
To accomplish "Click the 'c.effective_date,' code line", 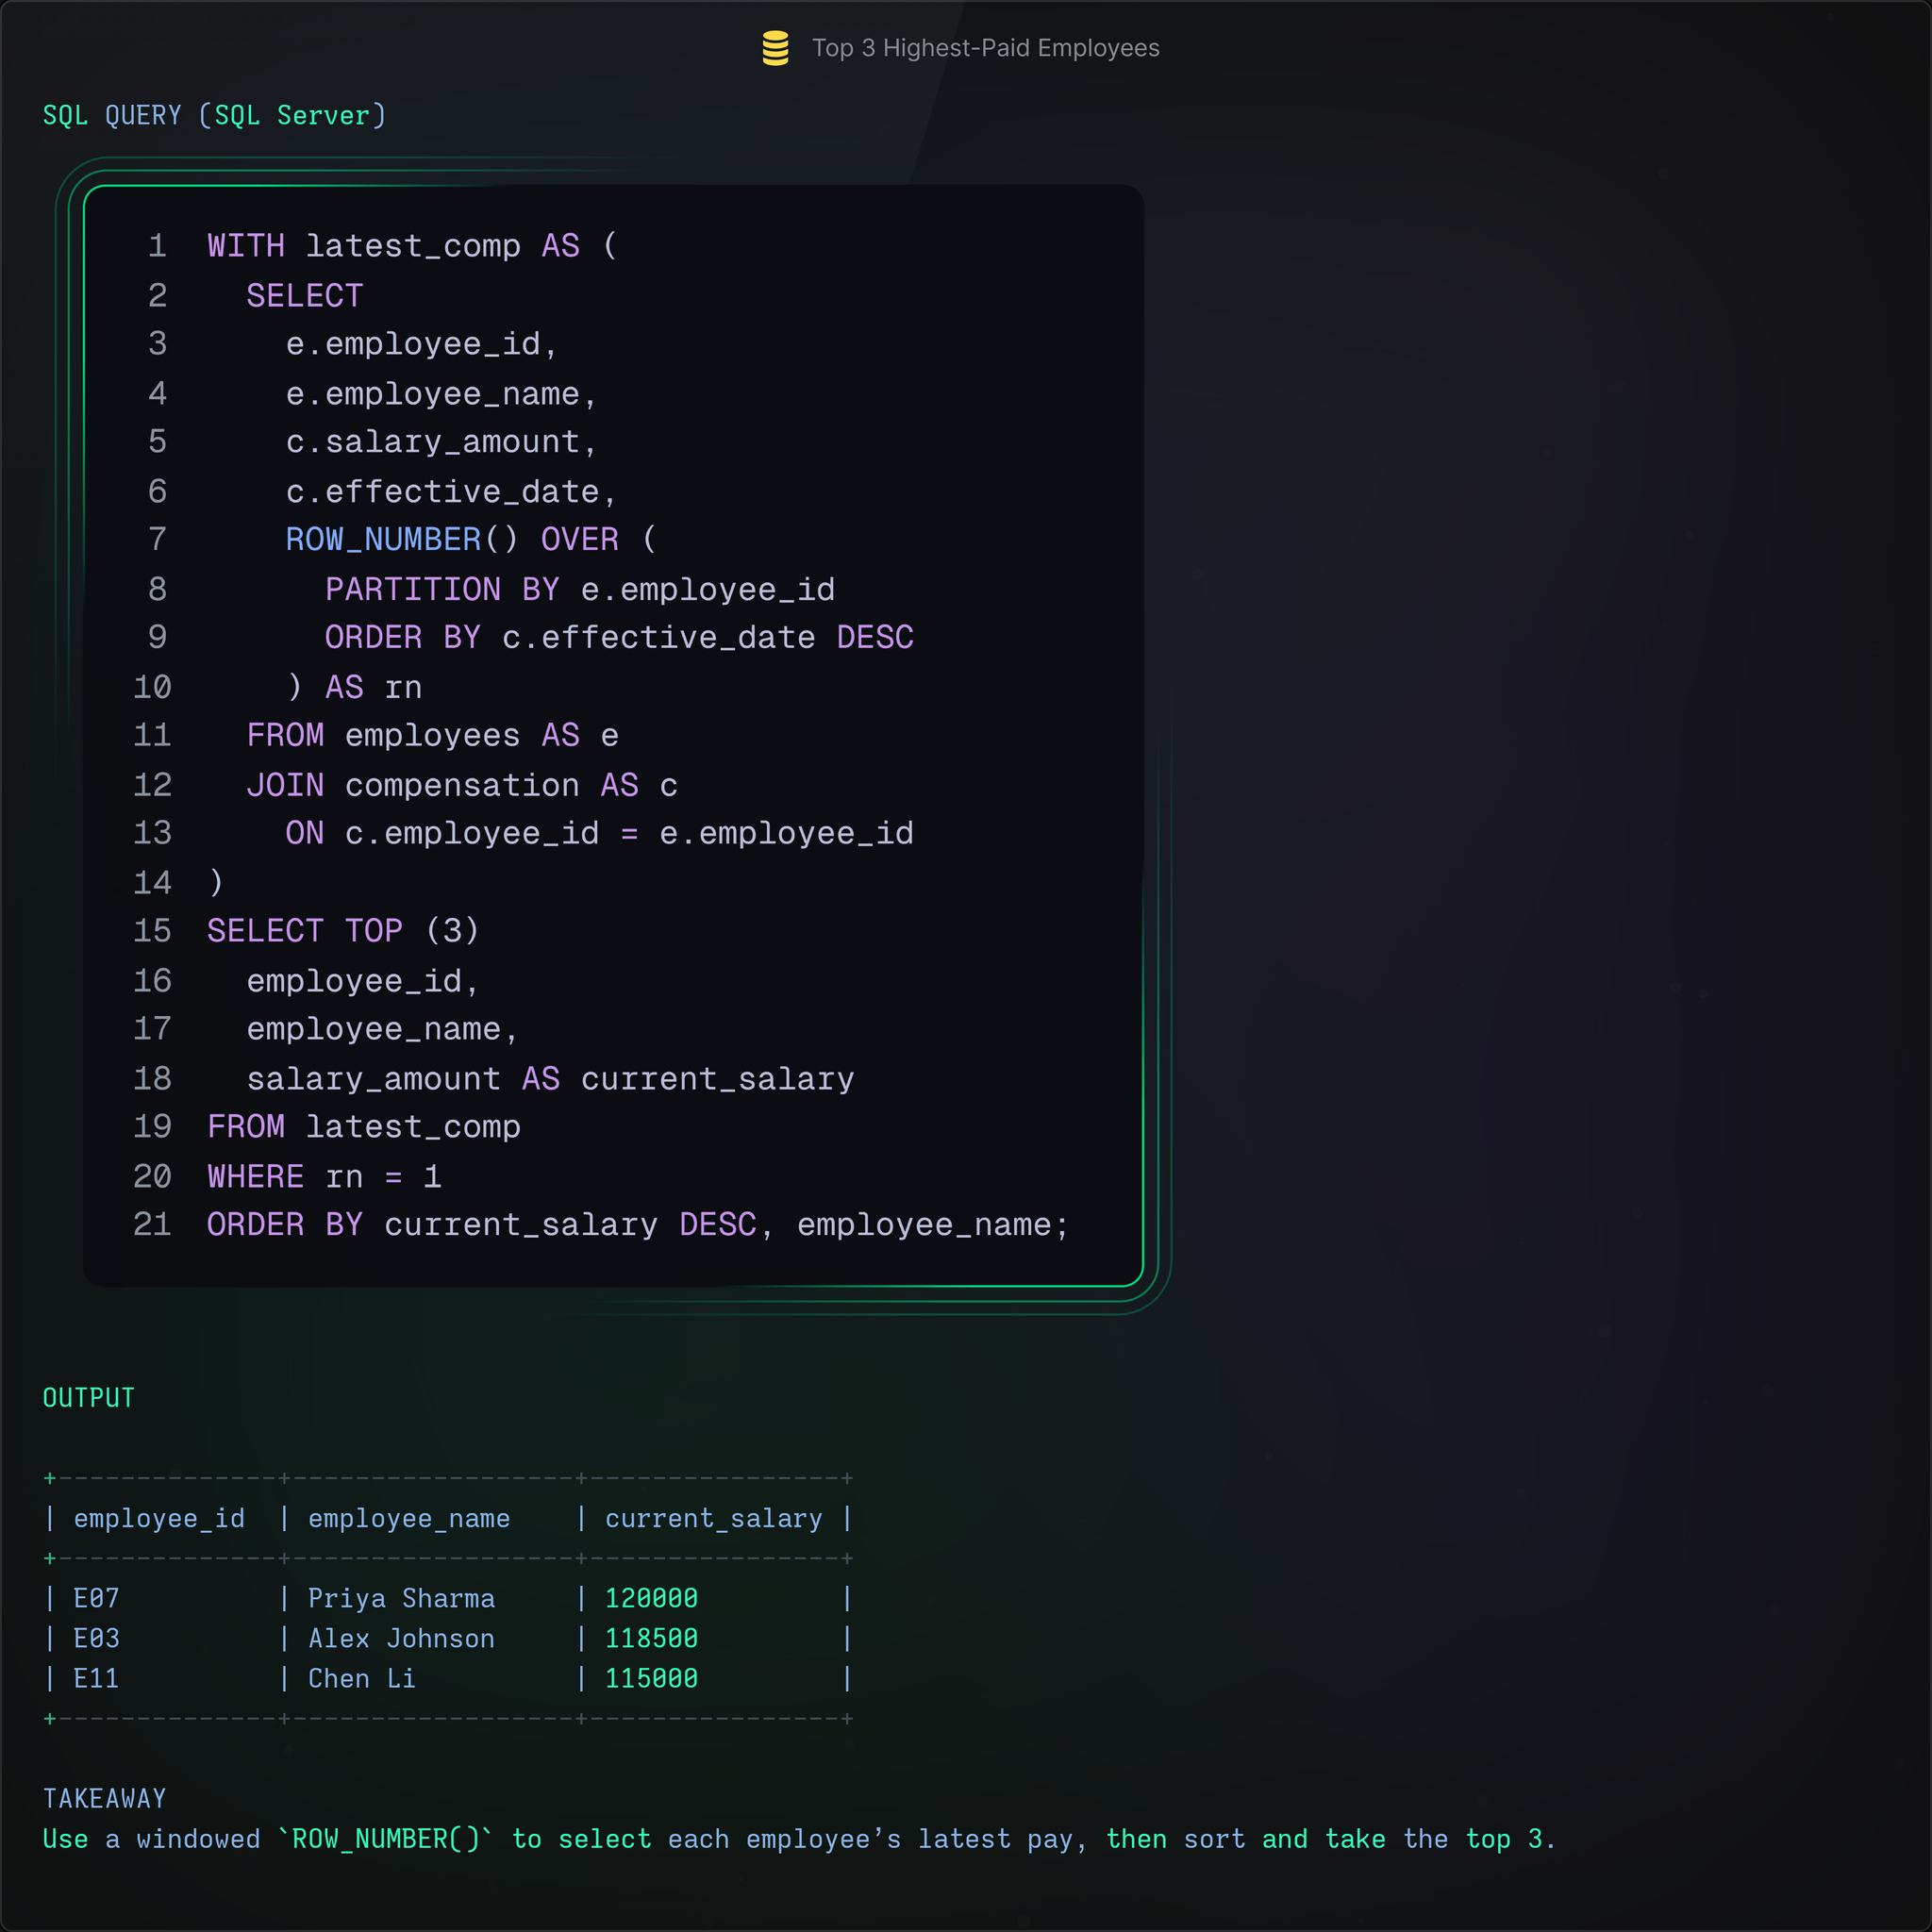I will coord(451,492).
